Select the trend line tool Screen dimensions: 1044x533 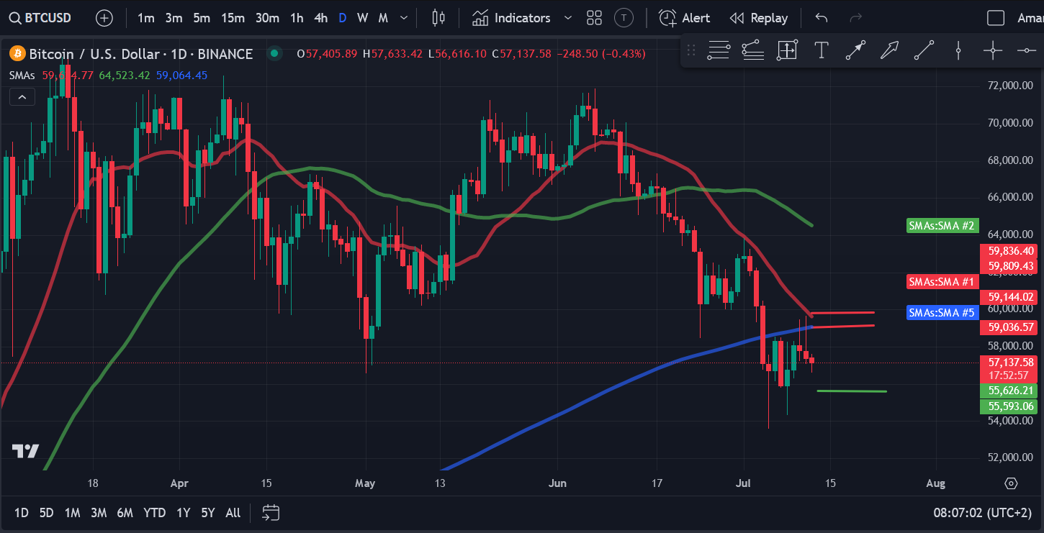924,50
